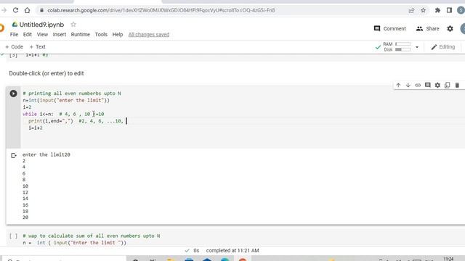
Task: Add a new Code cell
Action: (14, 46)
